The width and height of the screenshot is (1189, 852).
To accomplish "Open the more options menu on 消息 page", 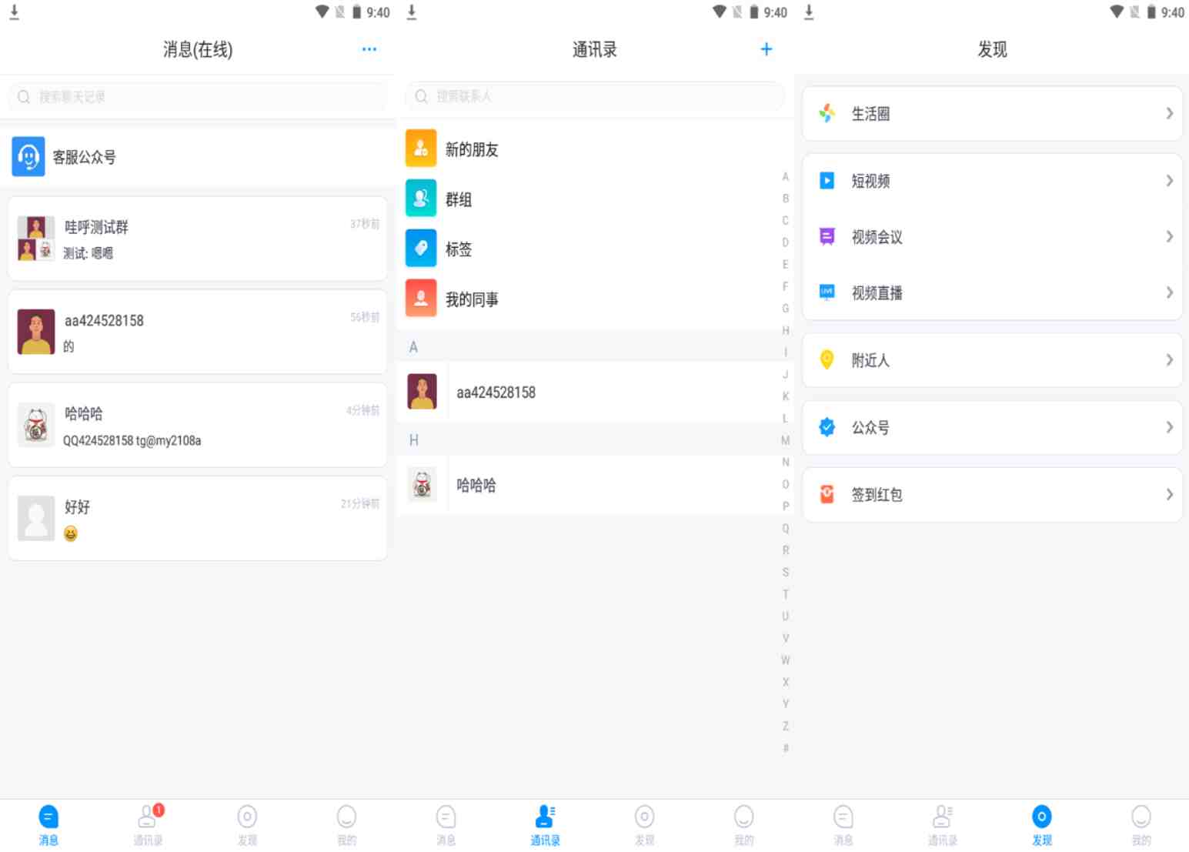I will (x=369, y=48).
